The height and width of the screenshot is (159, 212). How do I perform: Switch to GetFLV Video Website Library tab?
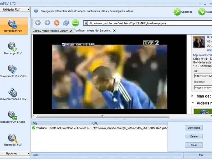(50, 31)
